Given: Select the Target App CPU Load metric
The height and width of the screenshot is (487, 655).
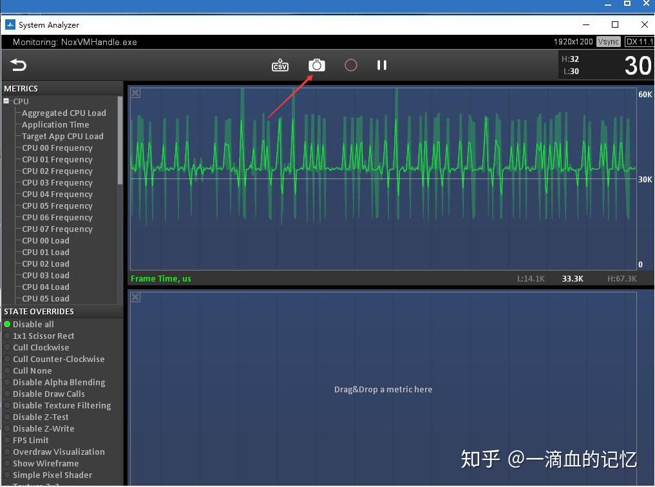Looking at the screenshot, I should tap(62, 136).
